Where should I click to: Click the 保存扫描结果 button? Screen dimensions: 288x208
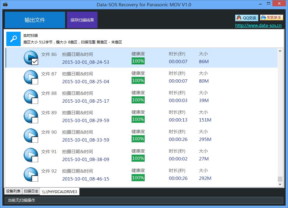[x=82, y=20]
